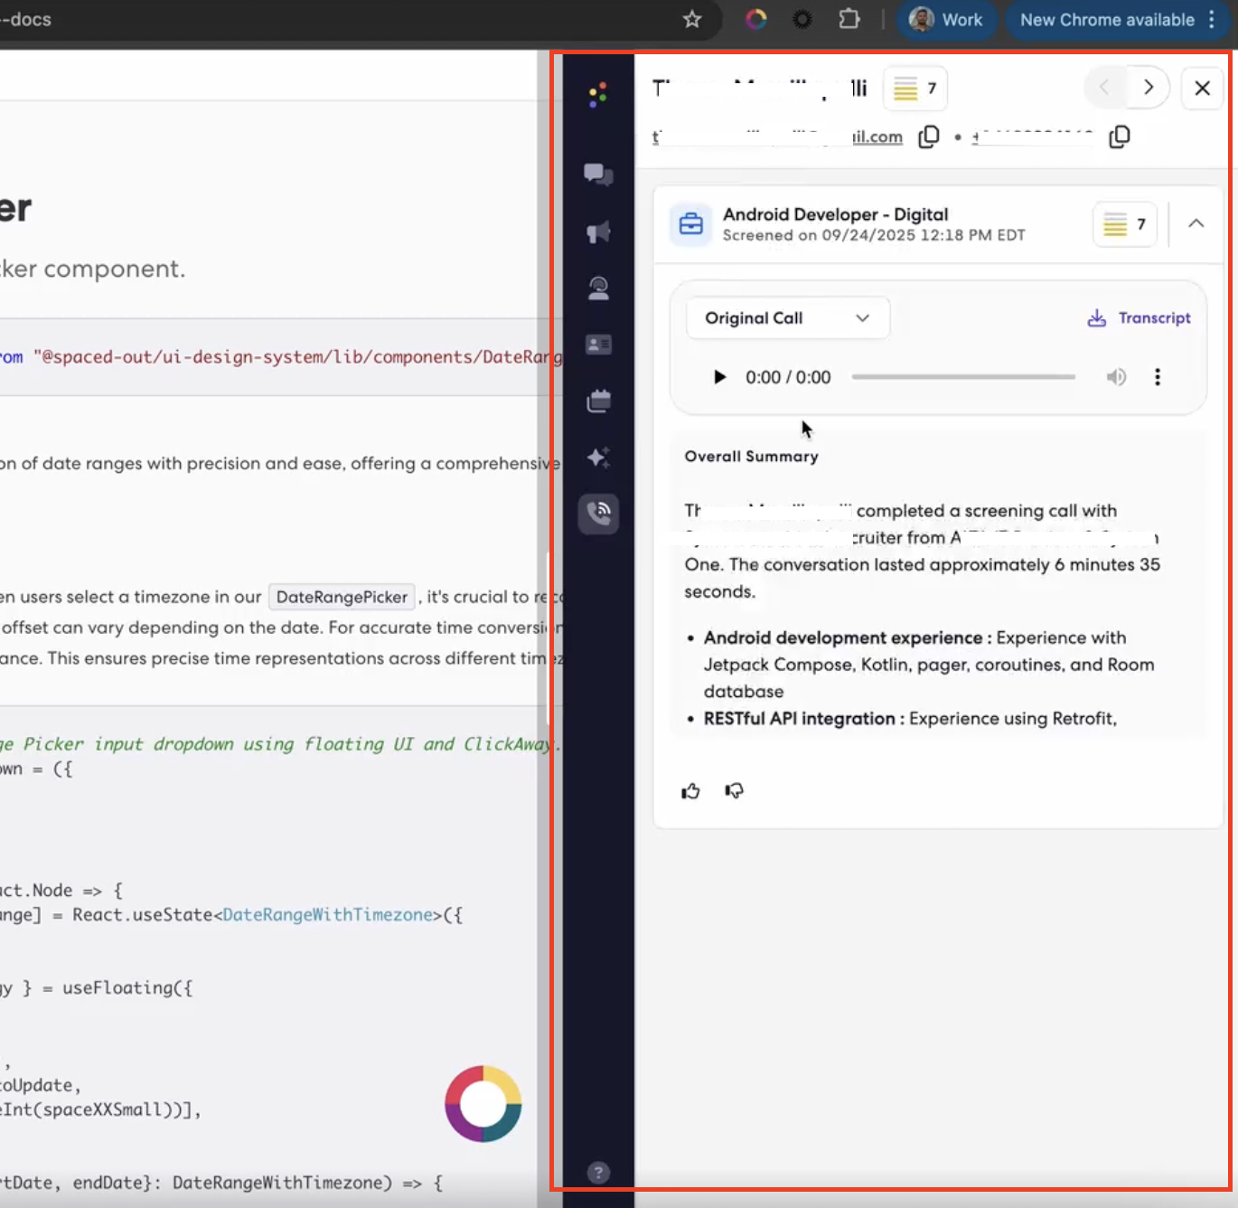
Task: Open audio player more options menu
Action: click(x=1158, y=377)
